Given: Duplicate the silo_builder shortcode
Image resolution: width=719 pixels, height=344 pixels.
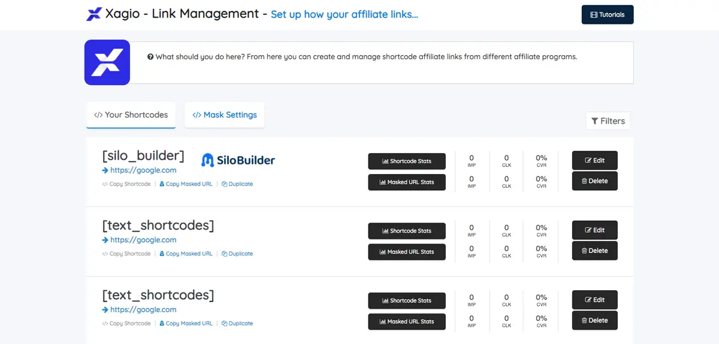Looking at the screenshot, I should click(237, 184).
